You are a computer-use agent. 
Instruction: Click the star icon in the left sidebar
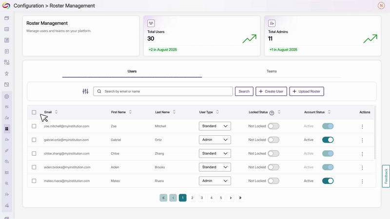[x=7, y=73]
